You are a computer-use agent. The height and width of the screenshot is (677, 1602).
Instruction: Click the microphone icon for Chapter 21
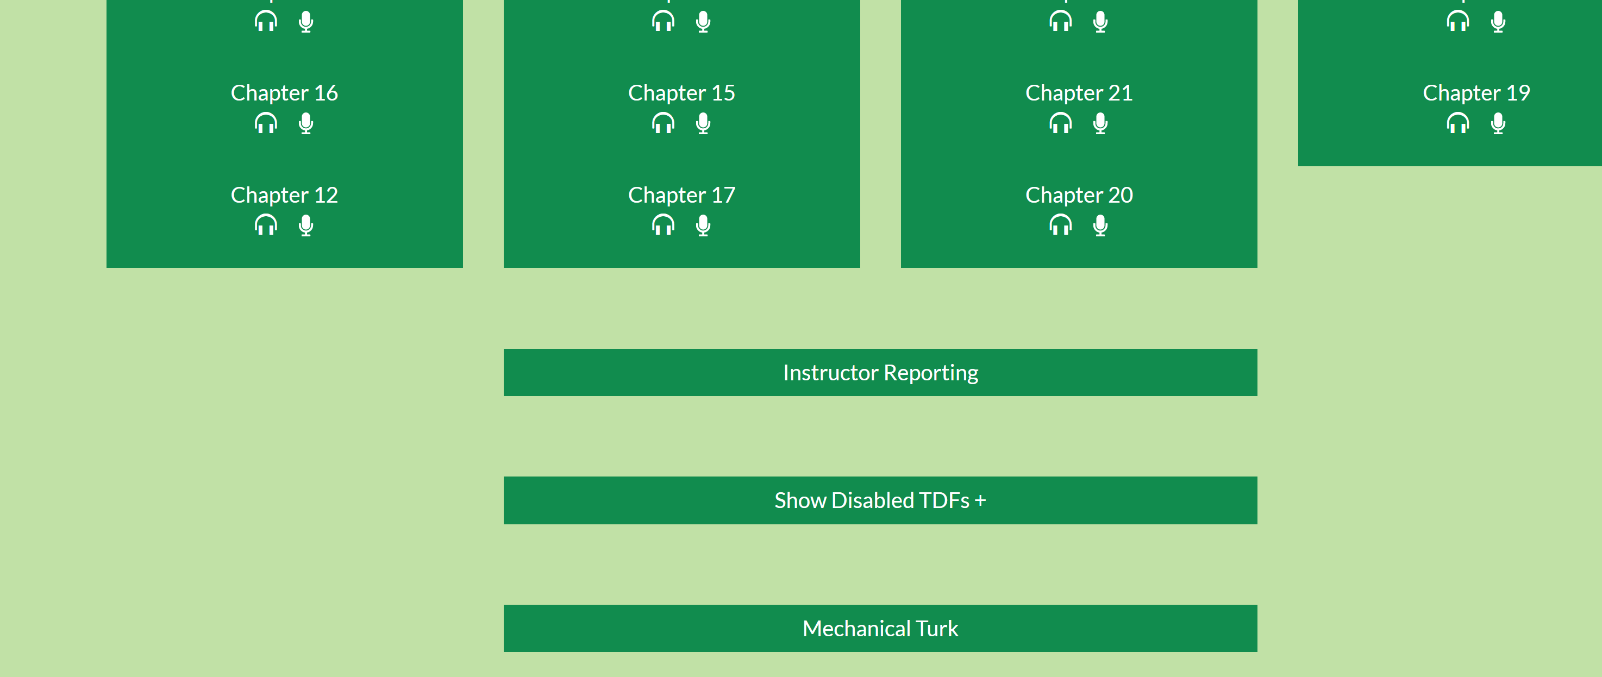tap(1100, 123)
